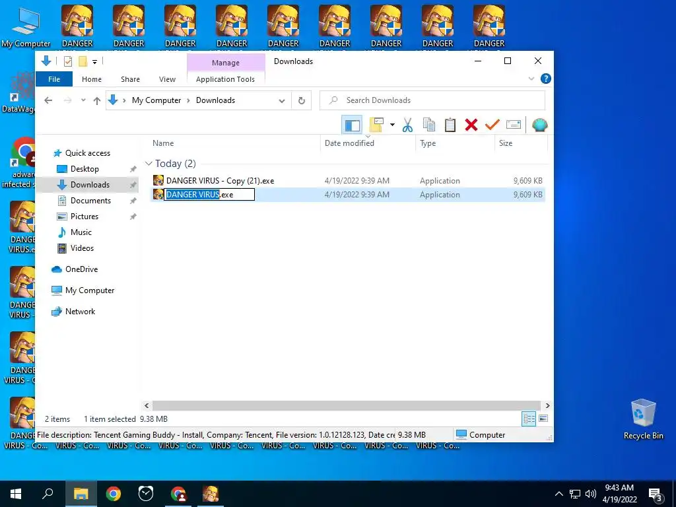
Task: Open Music in navigation pane
Action: (81, 232)
